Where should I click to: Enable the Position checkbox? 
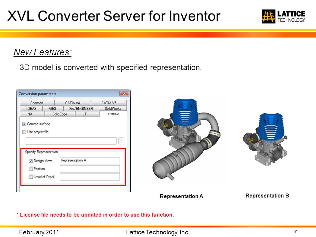click(31, 169)
